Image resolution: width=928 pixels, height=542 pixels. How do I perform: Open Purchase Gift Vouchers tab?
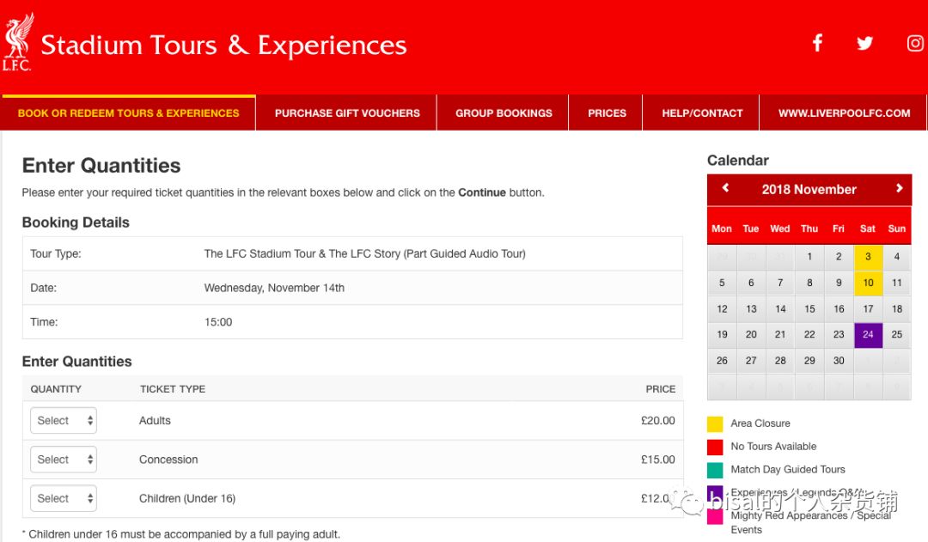tap(347, 113)
